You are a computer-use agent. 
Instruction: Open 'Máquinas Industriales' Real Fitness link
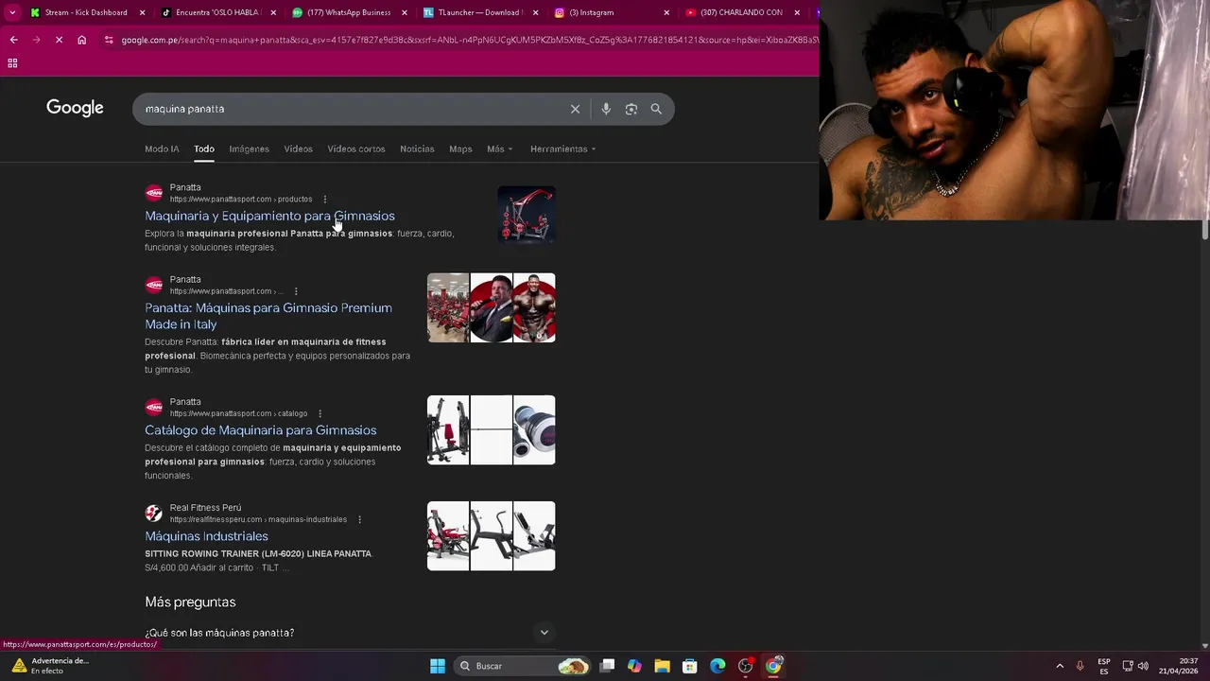(x=206, y=536)
